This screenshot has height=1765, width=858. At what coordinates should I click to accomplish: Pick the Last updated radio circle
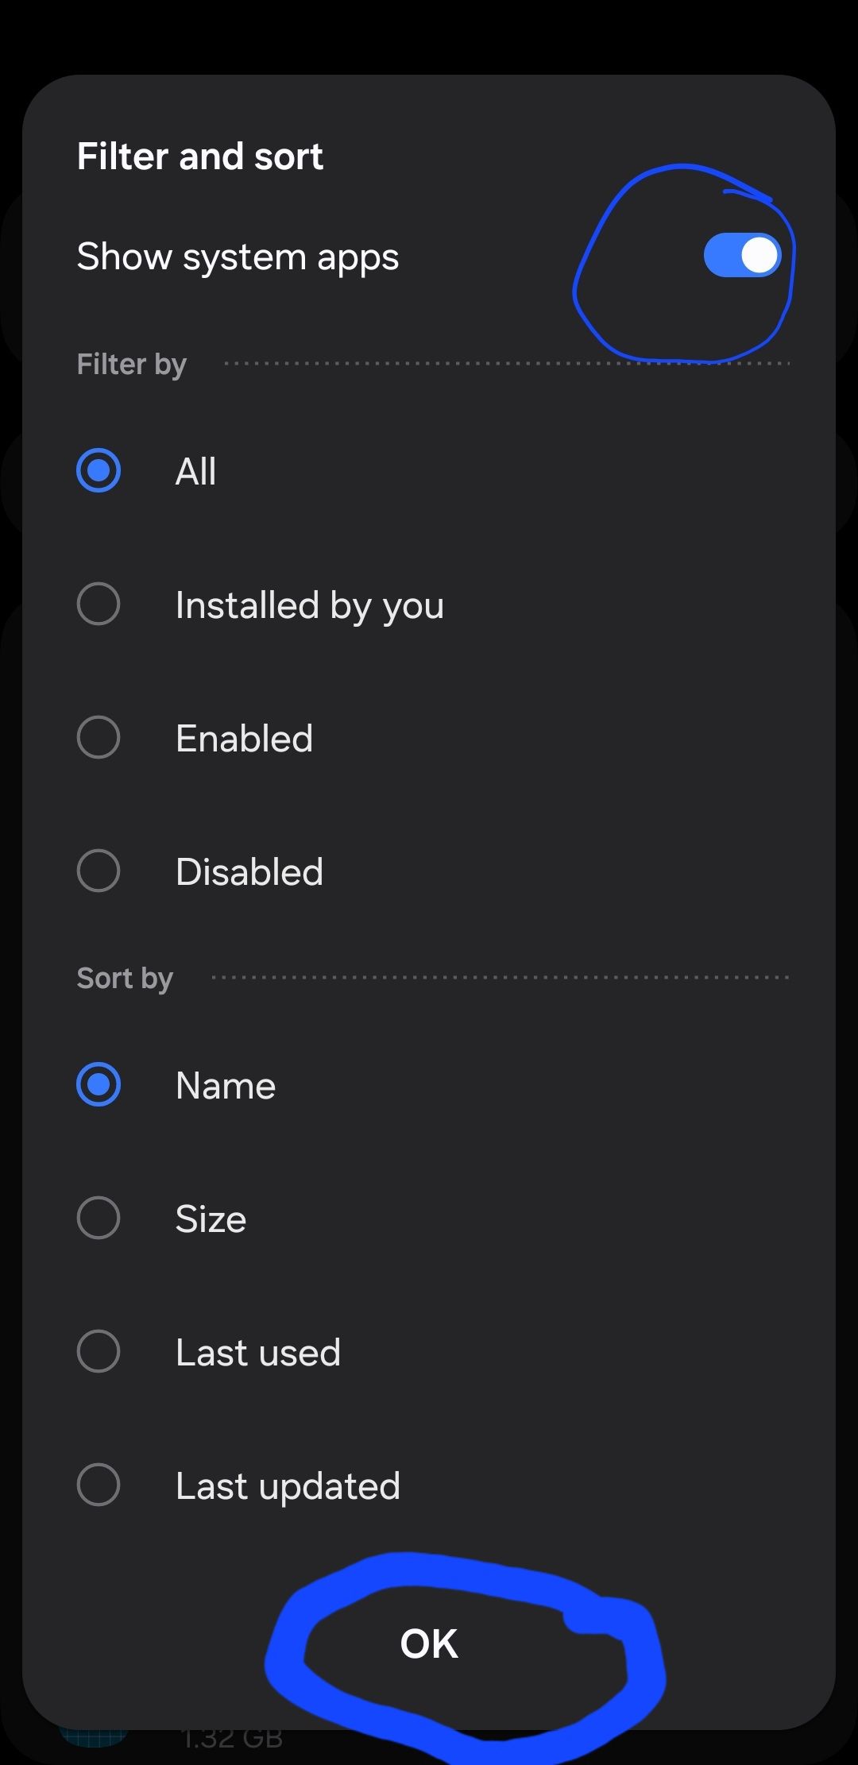point(99,1485)
